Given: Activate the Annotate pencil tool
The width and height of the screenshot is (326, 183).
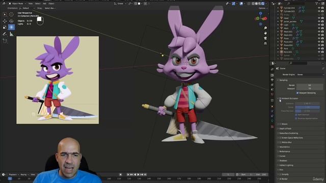Looking at the screenshot, I should (x=5, y=34).
